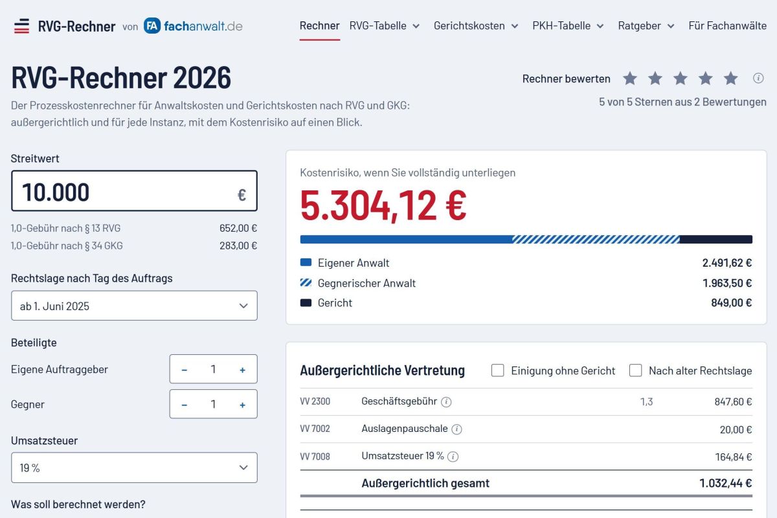Viewport: 777px width, 518px height.
Task: Rate the calculator with two stars
Action: (x=655, y=78)
